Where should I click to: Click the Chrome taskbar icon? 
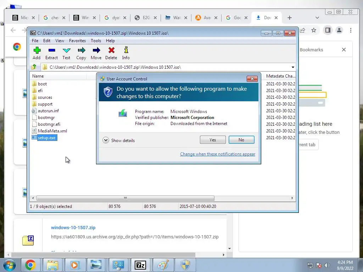coord(30,265)
